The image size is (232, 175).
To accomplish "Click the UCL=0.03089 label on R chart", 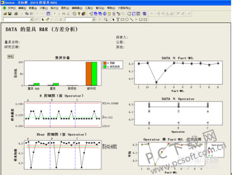I will tap(110, 103).
